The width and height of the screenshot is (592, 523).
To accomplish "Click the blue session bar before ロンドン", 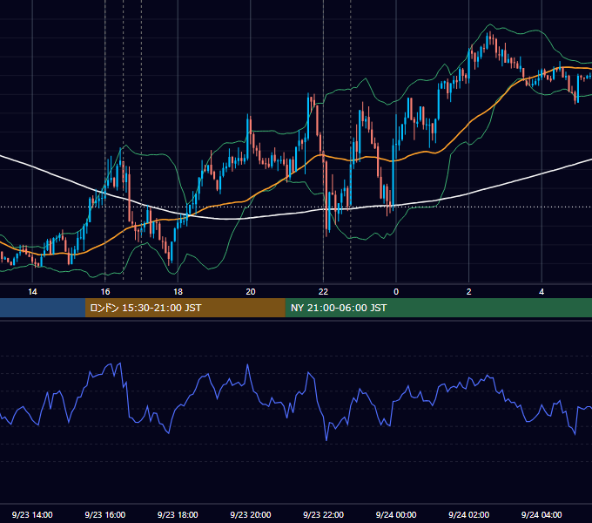I will point(43,308).
